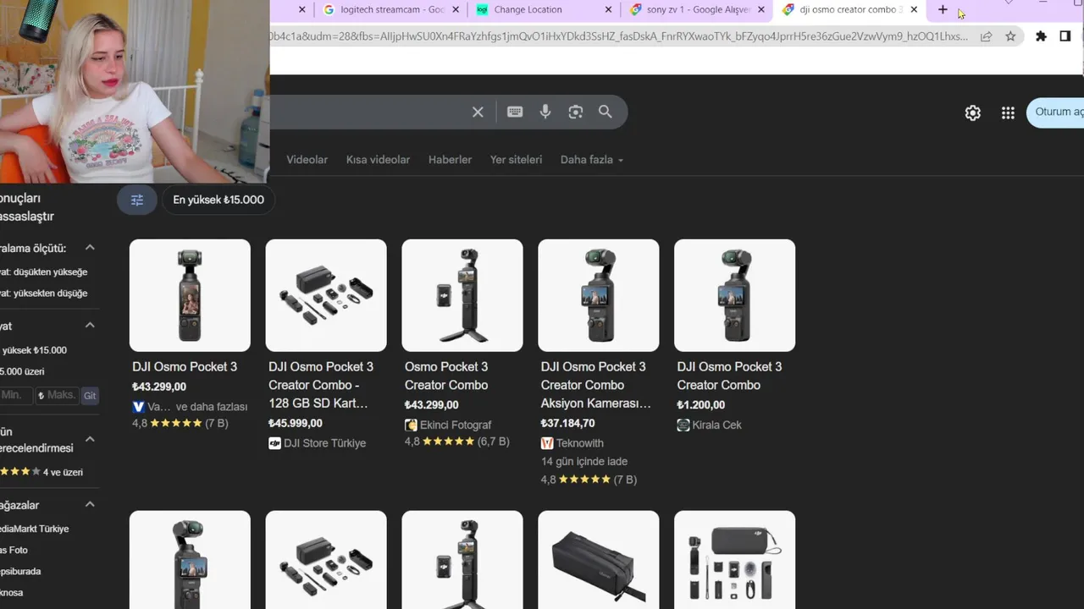1084x609 pixels.
Task: Bookmark this page with the star icon
Action: coord(1010,36)
